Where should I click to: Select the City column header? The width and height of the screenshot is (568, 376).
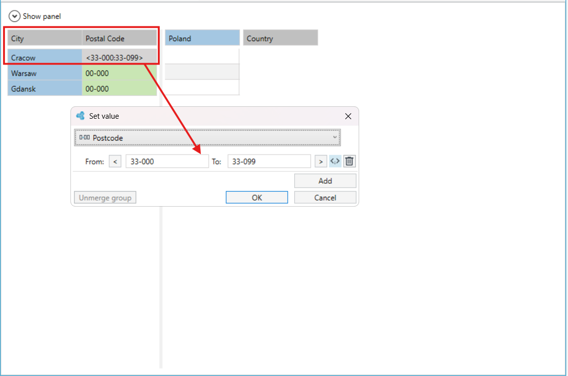(45, 38)
